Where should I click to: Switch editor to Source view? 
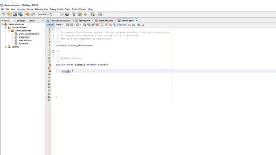point(50,25)
